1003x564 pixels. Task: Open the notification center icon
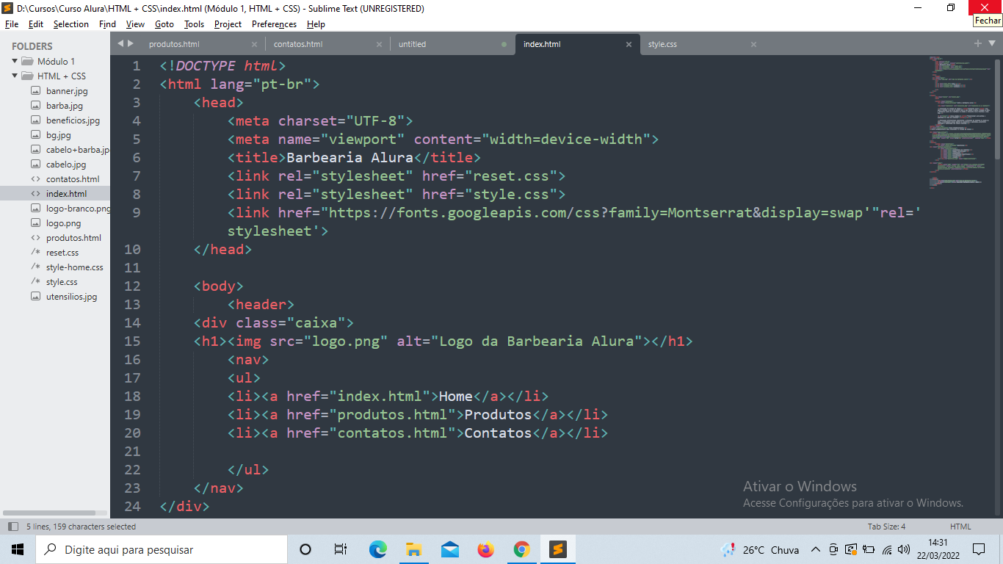tap(979, 549)
